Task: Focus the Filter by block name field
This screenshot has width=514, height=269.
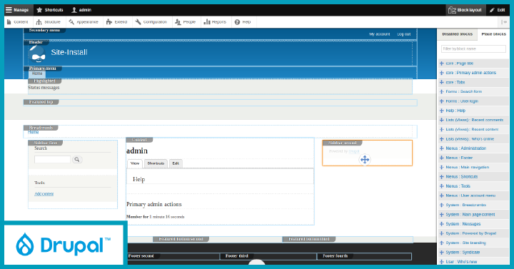Action: click(473, 49)
